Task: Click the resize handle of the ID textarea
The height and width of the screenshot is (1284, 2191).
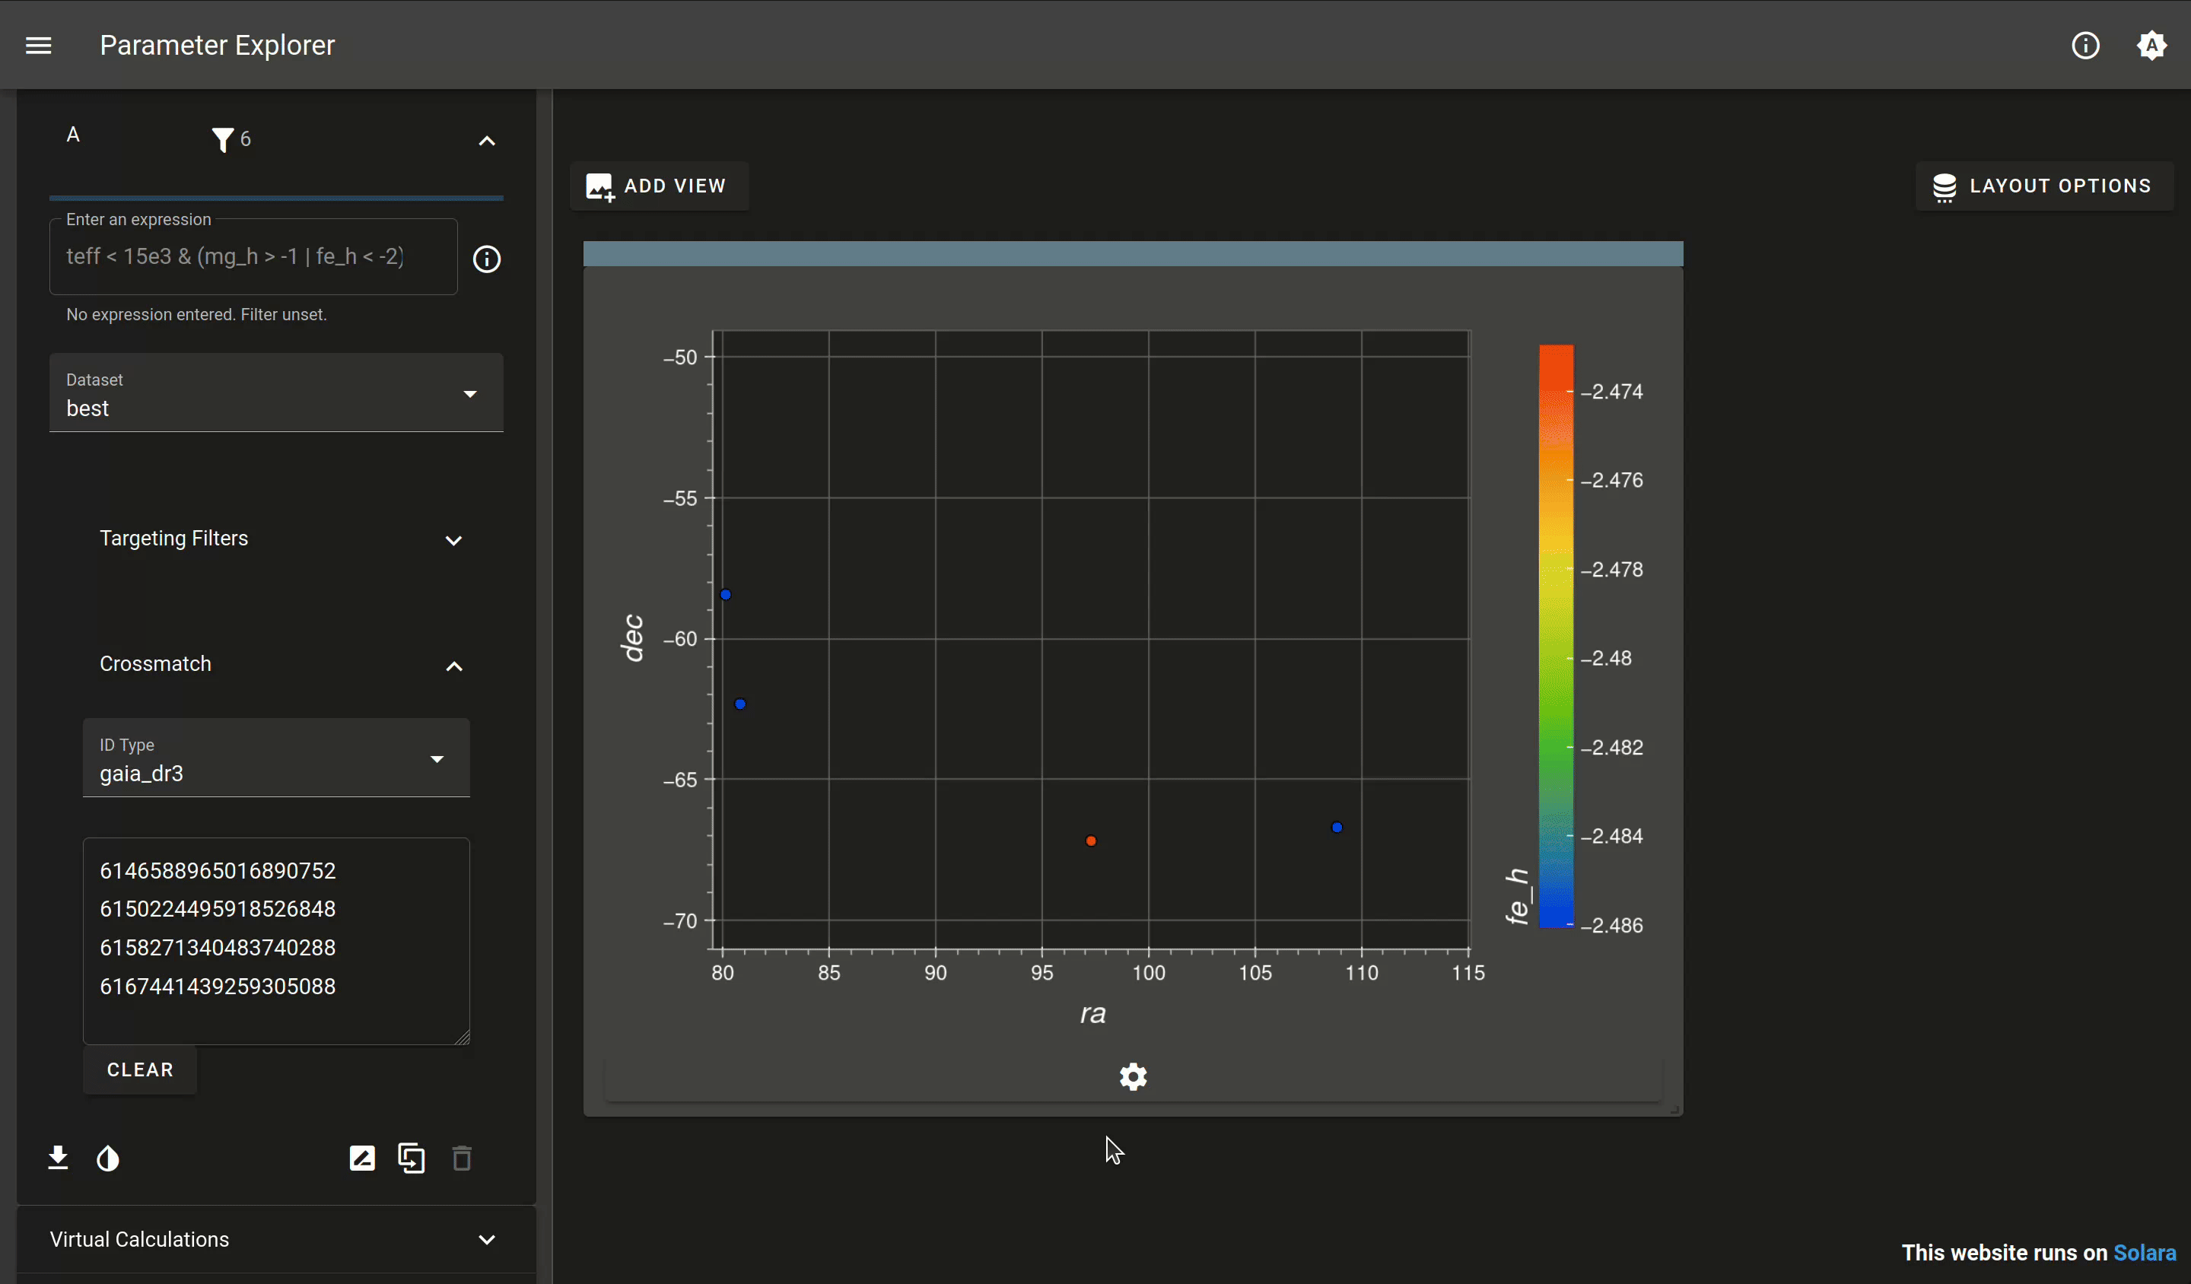Action: 463,1037
